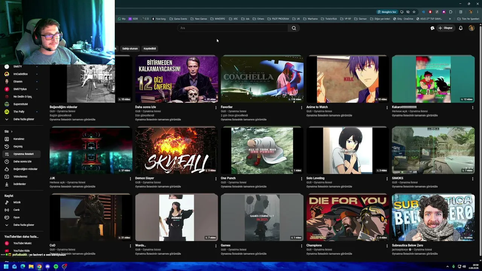Open the account avatar menu

(471, 28)
